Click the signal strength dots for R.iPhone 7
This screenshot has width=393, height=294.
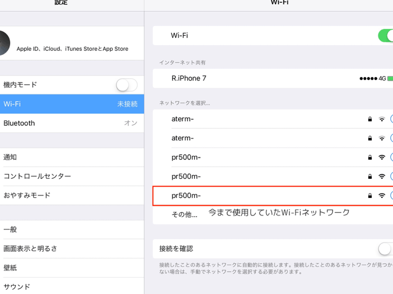pos(368,79)
